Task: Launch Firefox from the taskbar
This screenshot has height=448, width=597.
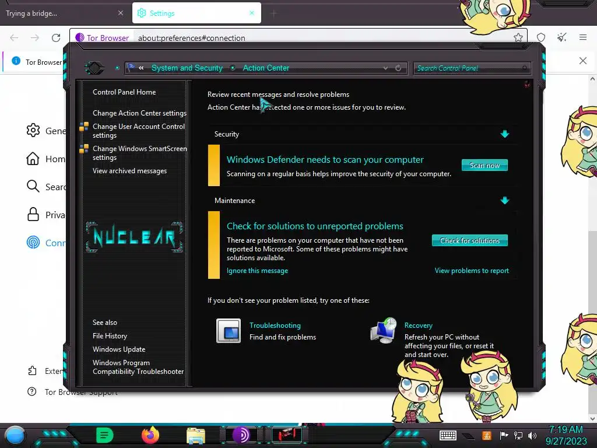Action: [x=150, y=435]
